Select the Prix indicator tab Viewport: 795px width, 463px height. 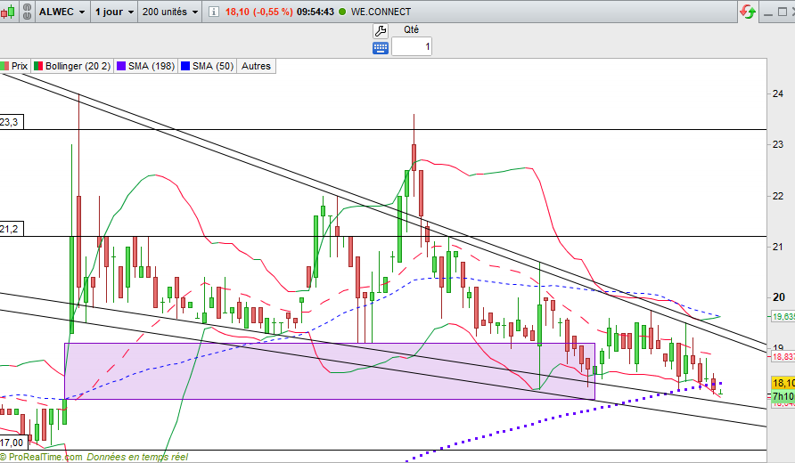[14, 66]
